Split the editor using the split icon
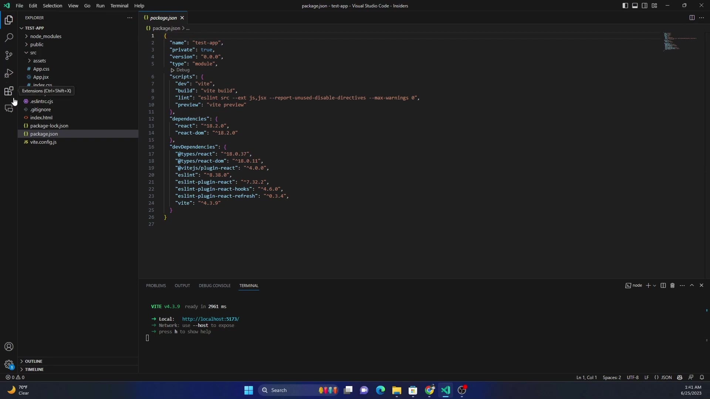The image size is (710, 399). click(x=691, y=17)
